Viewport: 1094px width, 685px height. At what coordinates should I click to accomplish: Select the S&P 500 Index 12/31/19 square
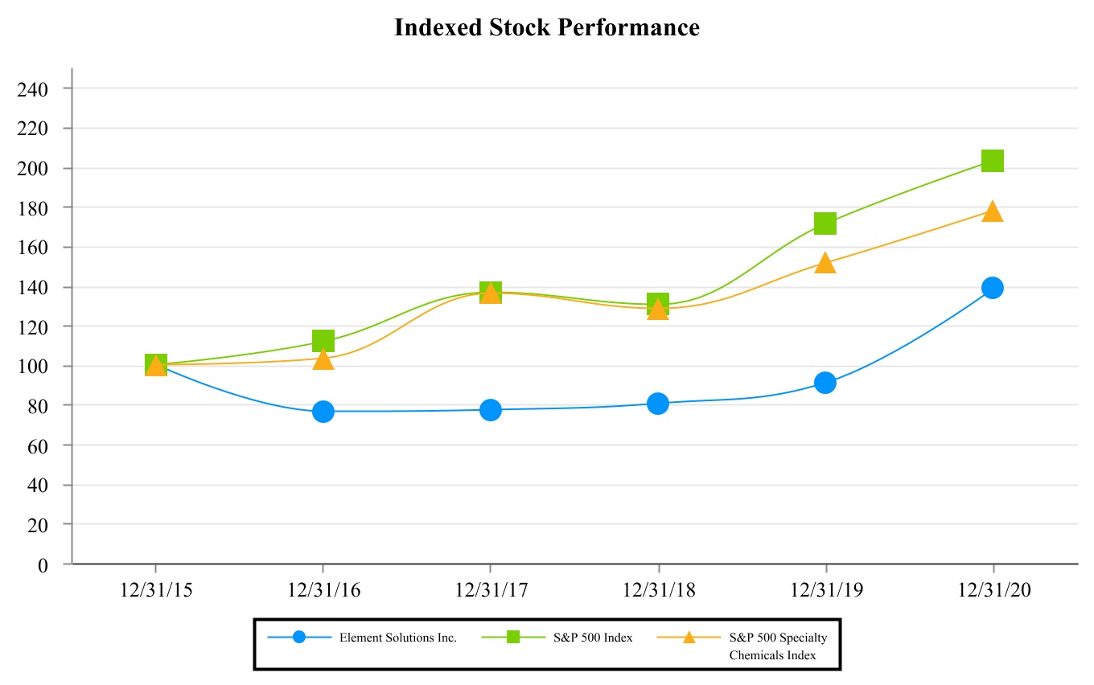pos(825,224)
